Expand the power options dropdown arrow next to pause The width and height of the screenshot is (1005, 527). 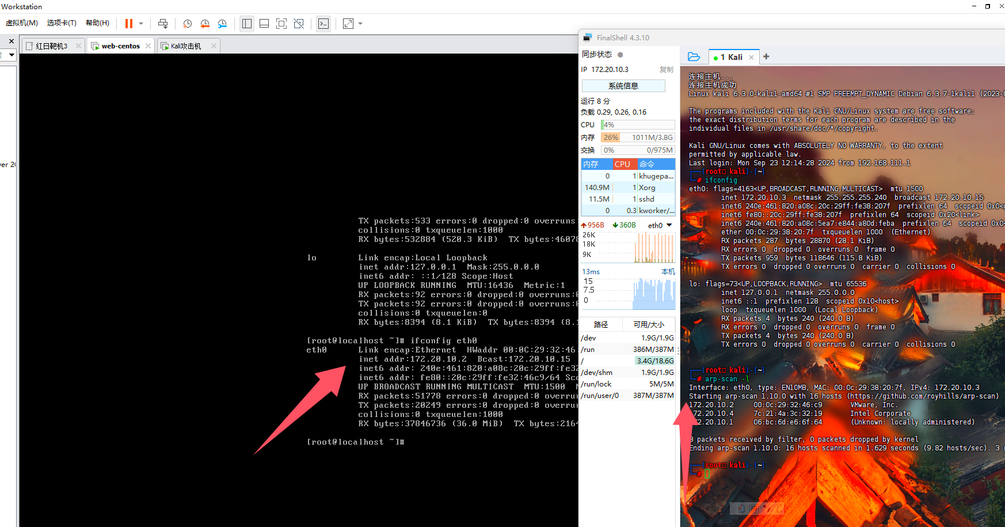tap(141, 24)
